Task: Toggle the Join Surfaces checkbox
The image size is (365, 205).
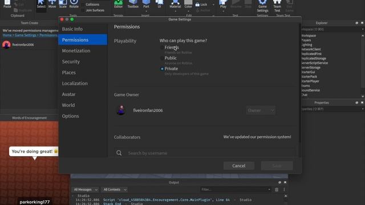Action: pyautogui.click(x=83, y=10)
